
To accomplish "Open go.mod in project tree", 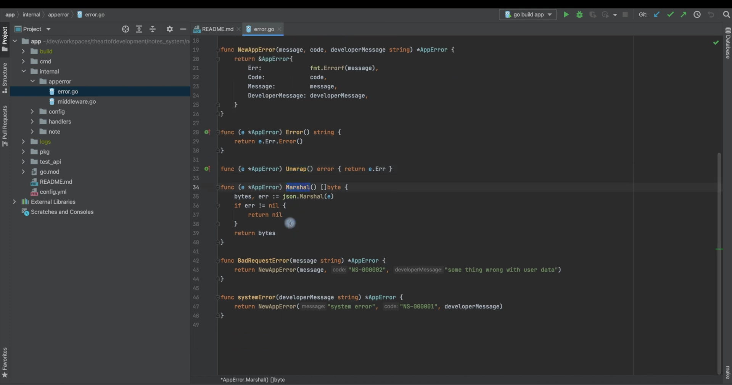I will [x=50, y=172].
